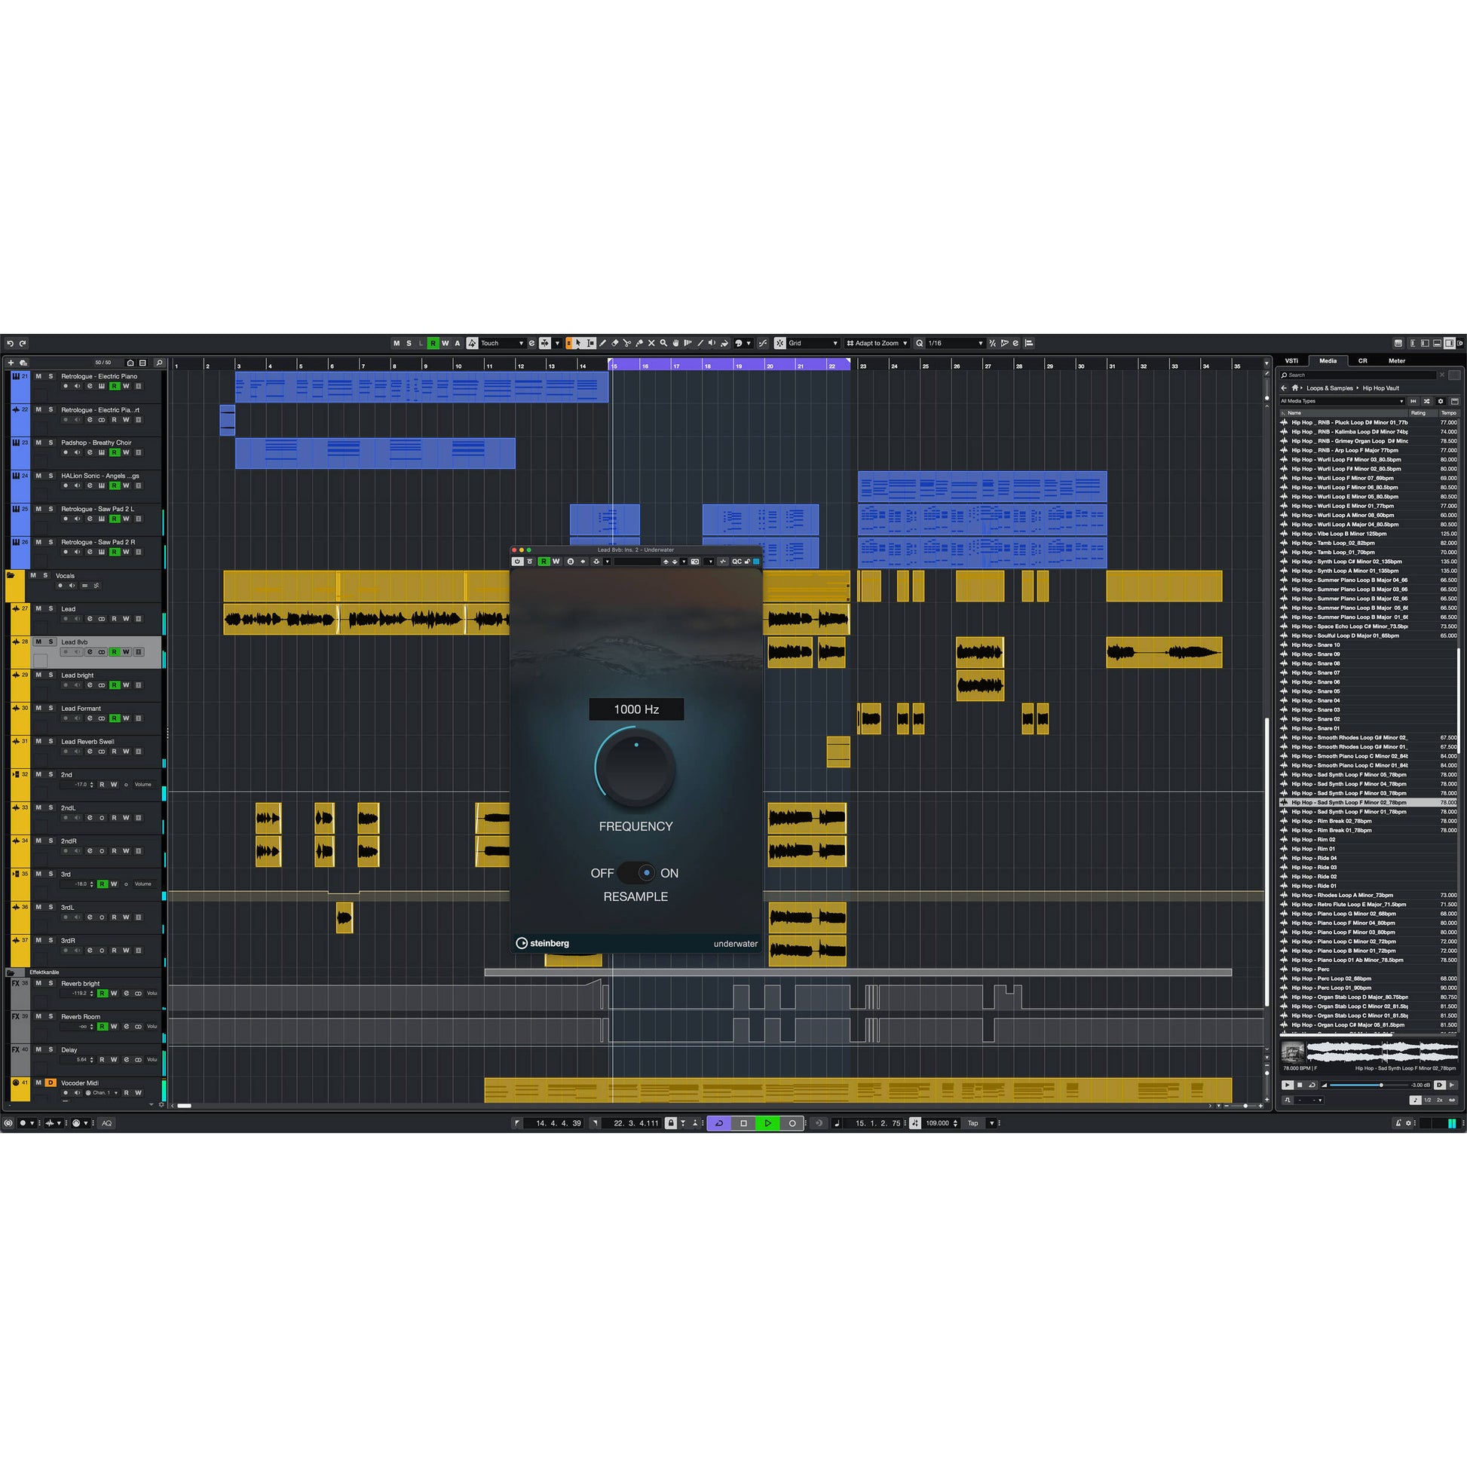Solo the Lead Formant track
This screenshot has width=1467, height=1467.
coord(51,709)
